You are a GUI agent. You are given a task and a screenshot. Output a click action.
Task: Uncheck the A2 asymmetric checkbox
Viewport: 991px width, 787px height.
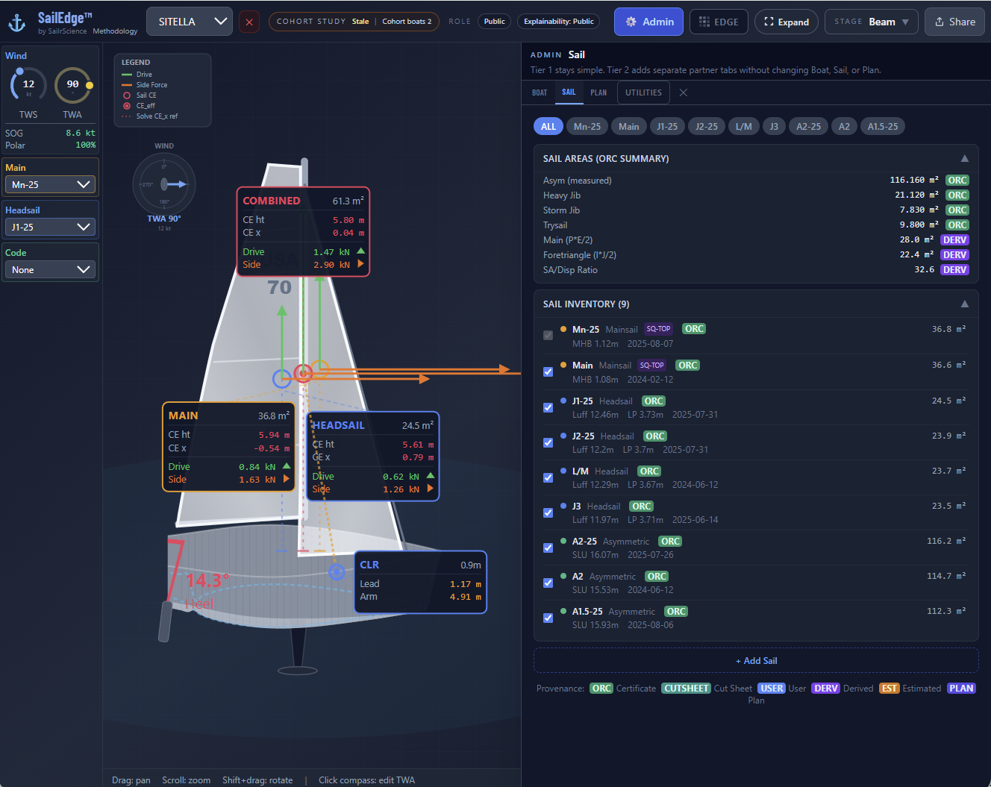point(548,583)
